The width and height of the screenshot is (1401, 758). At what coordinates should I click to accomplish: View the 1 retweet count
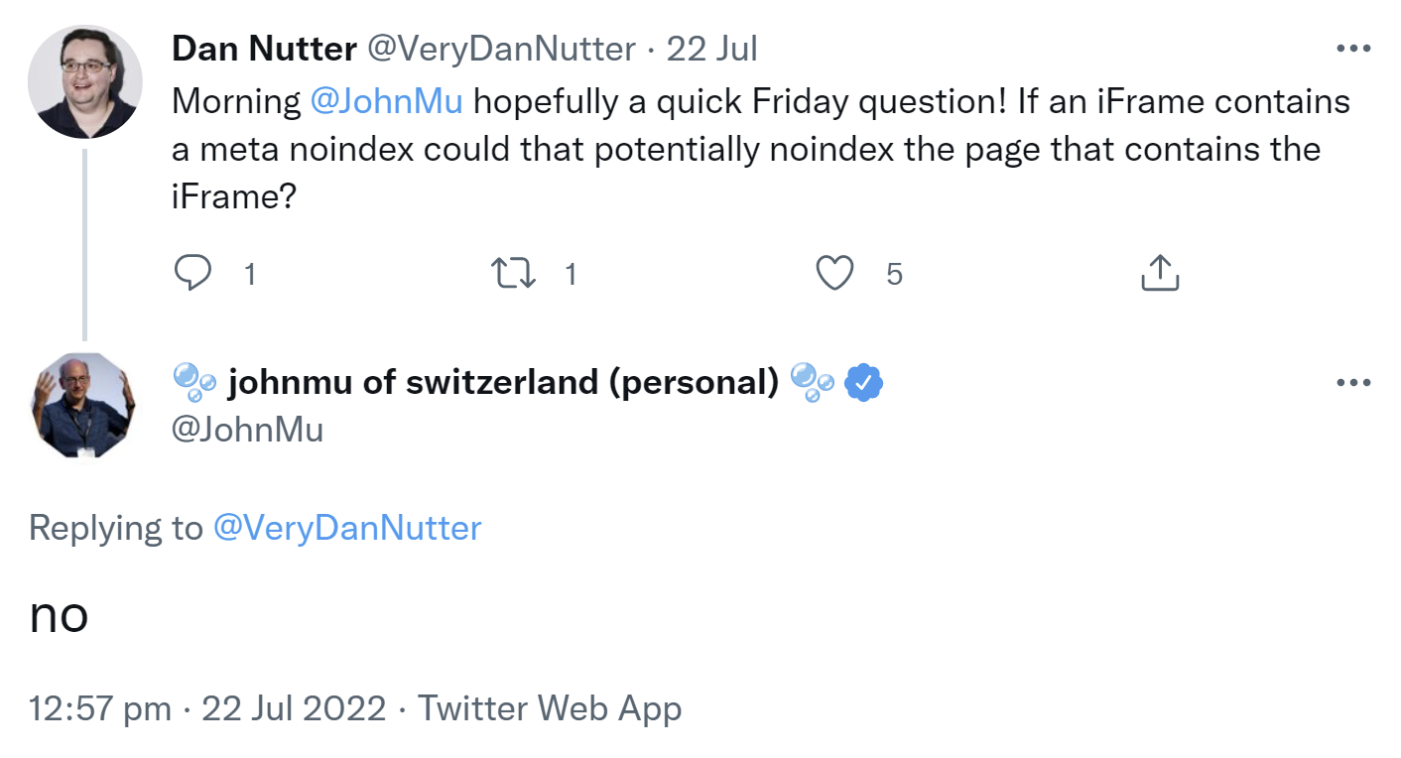coord(571,274)
